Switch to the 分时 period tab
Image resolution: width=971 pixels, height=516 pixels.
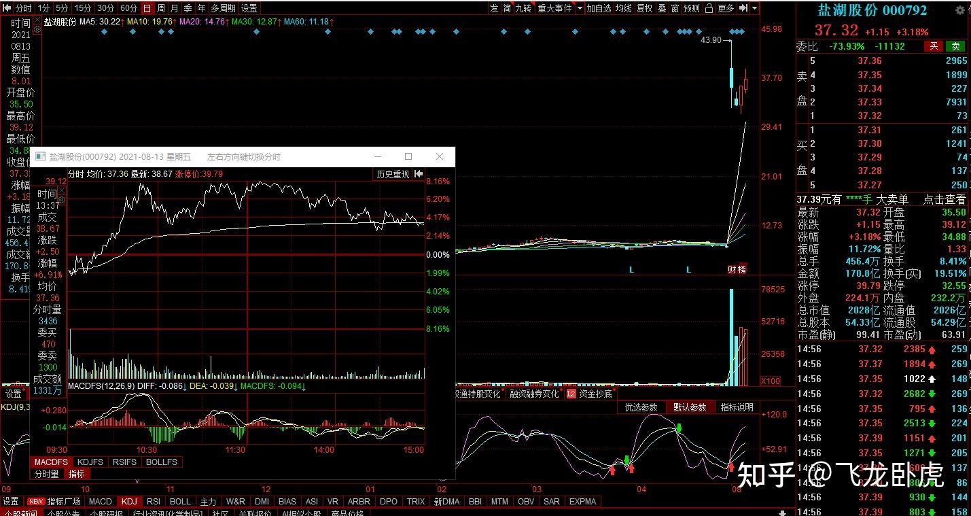23,8
